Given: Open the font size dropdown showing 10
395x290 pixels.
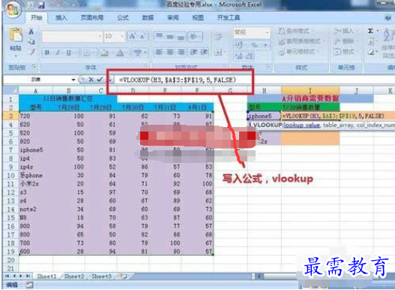Looking at the screenshot, I should pos(122,37).
